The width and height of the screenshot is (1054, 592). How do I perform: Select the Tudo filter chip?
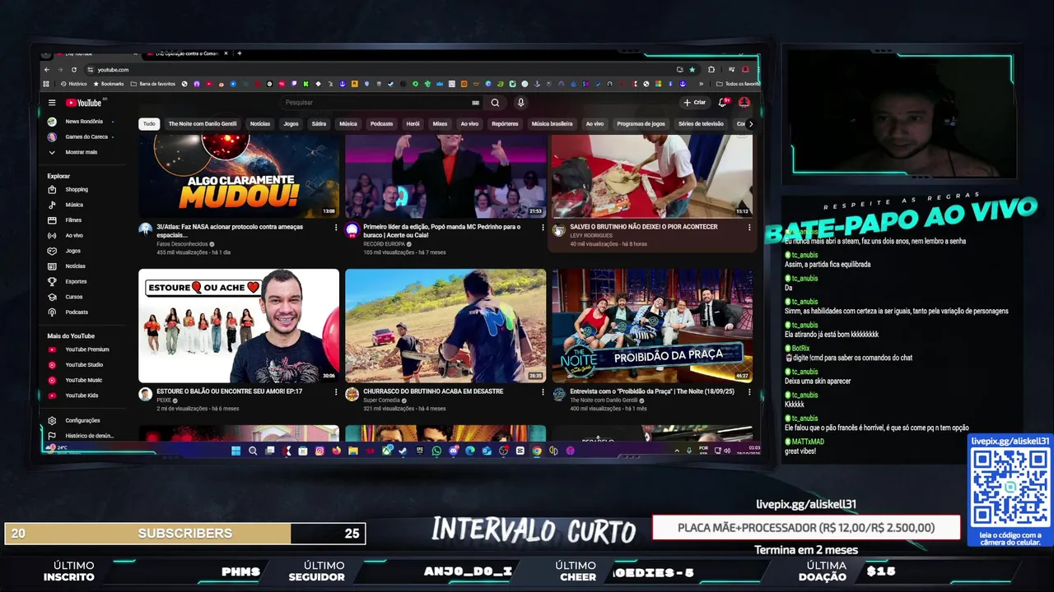coord(149,124)
